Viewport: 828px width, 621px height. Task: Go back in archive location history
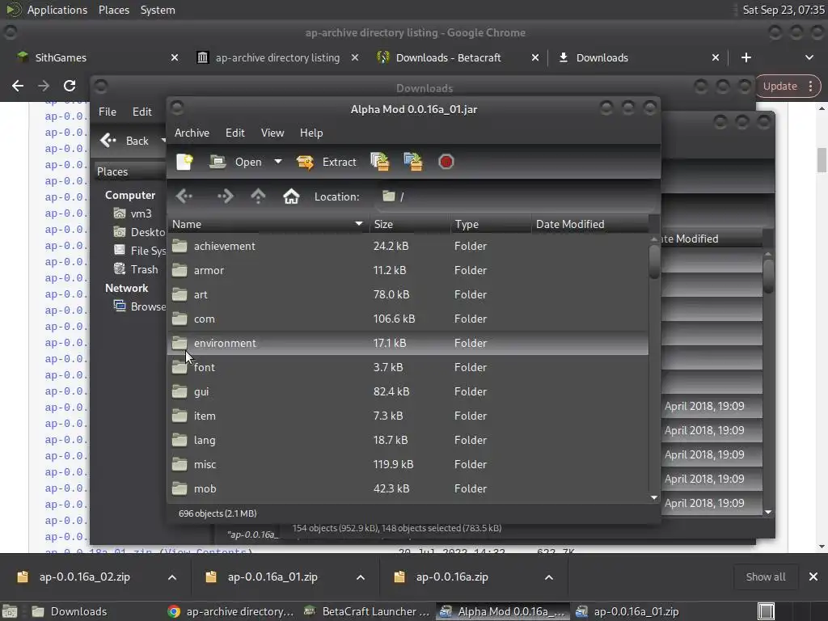click(184, 196)
